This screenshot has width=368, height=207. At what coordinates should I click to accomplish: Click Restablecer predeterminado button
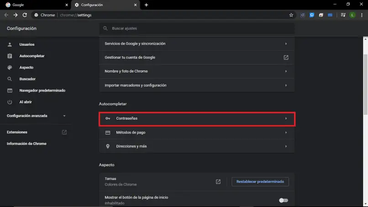pyautogui.click(x=260, y=181)
